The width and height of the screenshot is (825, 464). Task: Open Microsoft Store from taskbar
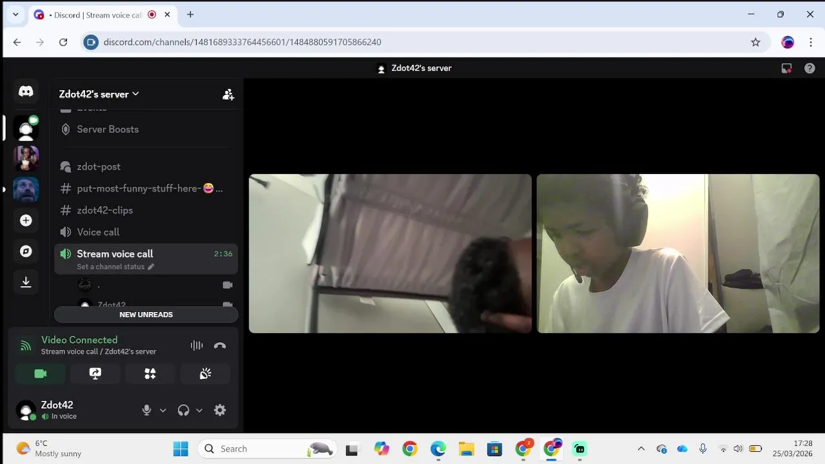click(x=494, y=449)
